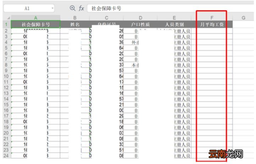Screen dimensions: 256x164
Task: Select column G header
Action: click(243, 18)
